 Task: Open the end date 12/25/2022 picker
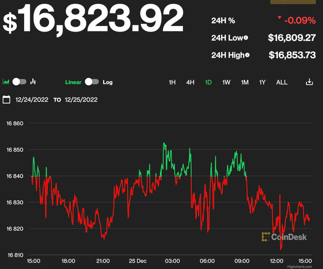81,100
